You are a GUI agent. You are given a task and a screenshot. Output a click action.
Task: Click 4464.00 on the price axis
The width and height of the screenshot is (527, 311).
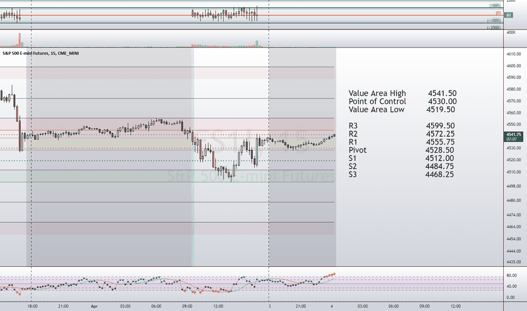pos(513,227)
